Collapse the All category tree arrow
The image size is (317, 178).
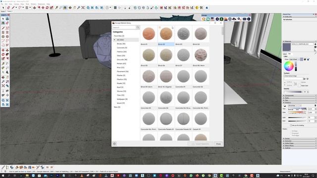(x=114, y=40)
